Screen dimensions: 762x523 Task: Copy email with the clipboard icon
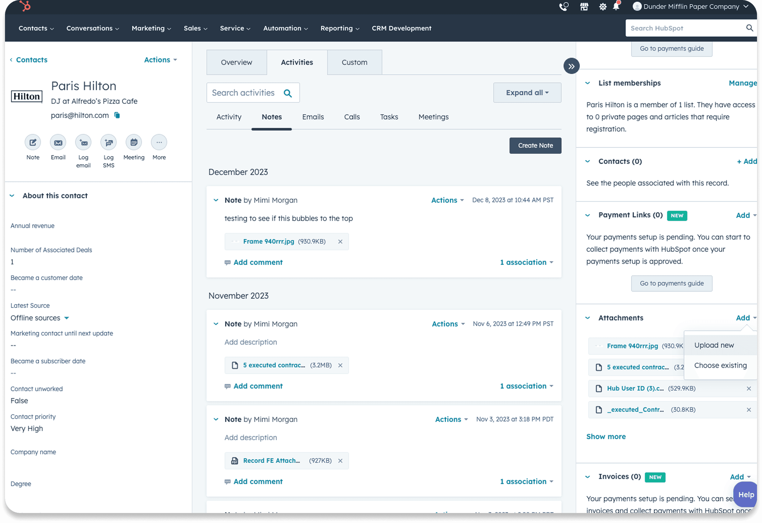click(117, 115)
